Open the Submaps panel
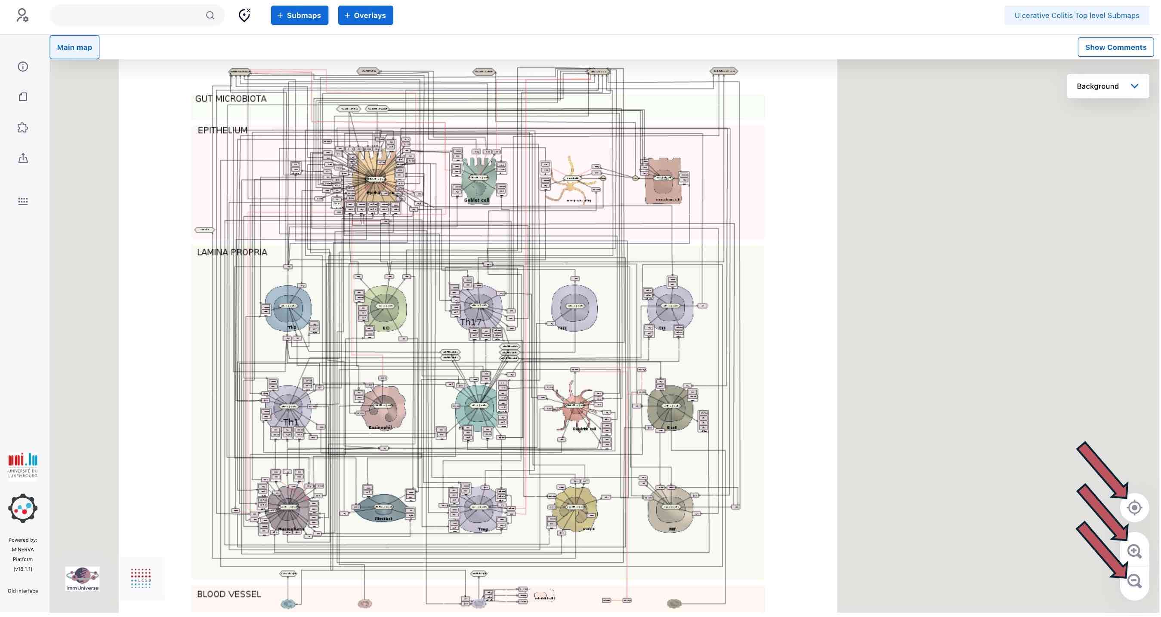 pos(299,15)
